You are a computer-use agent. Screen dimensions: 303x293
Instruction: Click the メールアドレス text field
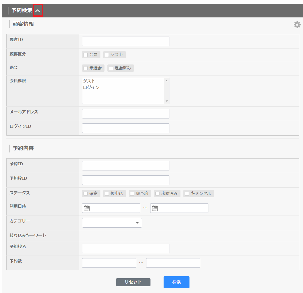tap(125, 114)
